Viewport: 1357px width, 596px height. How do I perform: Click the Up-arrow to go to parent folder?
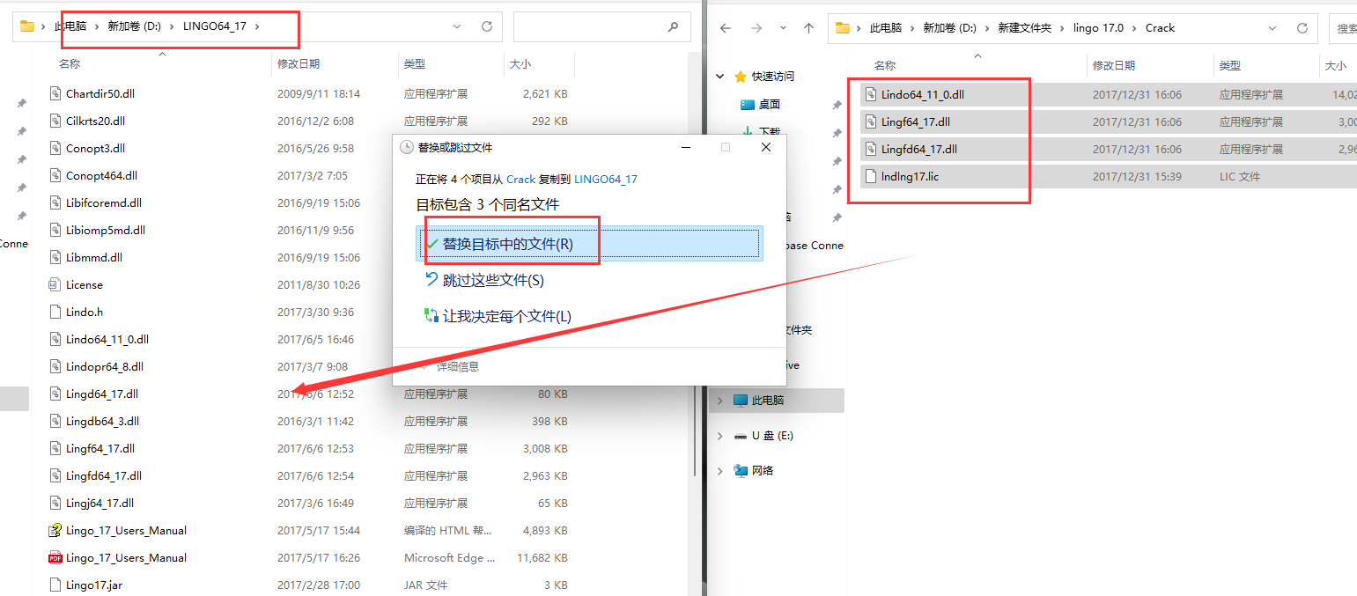[x=808, y=27]
